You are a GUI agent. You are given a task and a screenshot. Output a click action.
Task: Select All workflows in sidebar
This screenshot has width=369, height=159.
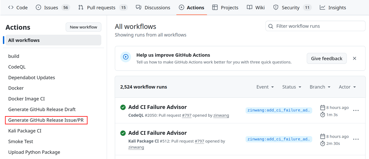pos(53,40)
